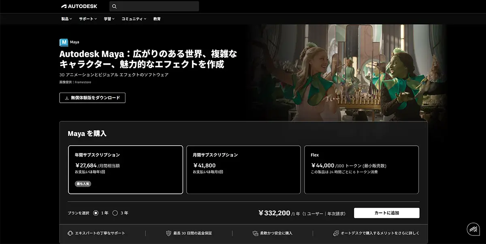Go to the 教育 navigation item
Screen dimensions: 486x244
pos(157,19)
